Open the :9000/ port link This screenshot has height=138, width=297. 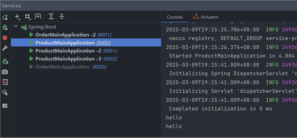[x=103, y=43]
